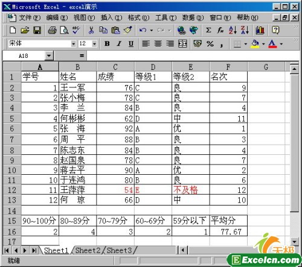This screenshot has height=267, width=302.
Task: Click the AutoSum sigma icon
Action: pos(208,30)
